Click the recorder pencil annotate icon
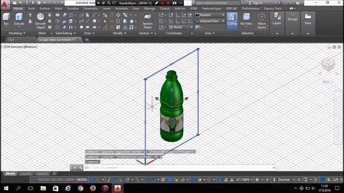This screenshot has height=193, width=344. [x=156, y=3]
